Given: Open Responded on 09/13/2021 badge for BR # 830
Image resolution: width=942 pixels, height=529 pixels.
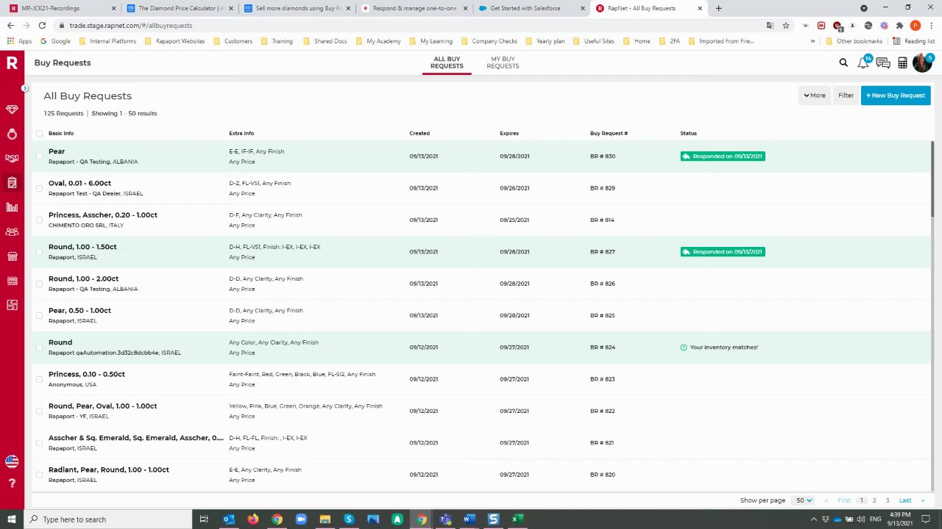Looking at the screenshot, I should coord(723,156).
